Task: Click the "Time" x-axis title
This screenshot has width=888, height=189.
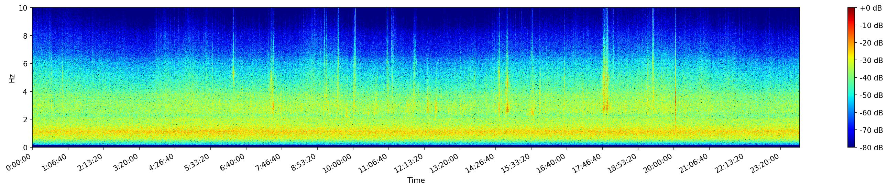Action: [416, 180]
